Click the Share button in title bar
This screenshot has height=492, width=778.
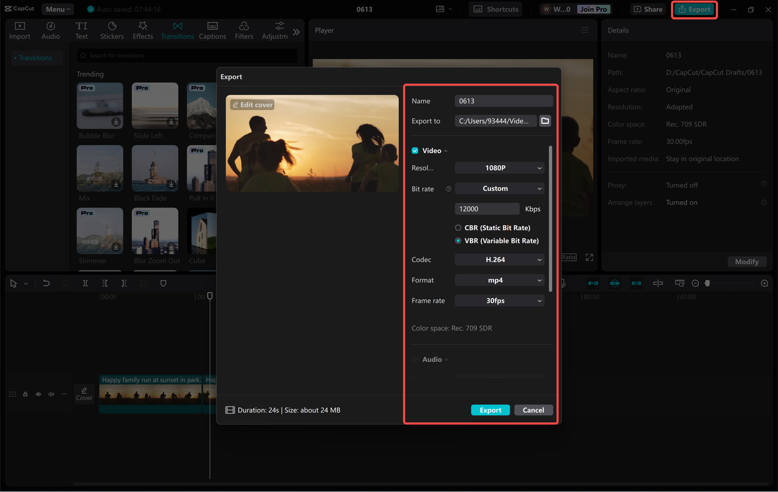pyautogui.click(x=648, y=9)
